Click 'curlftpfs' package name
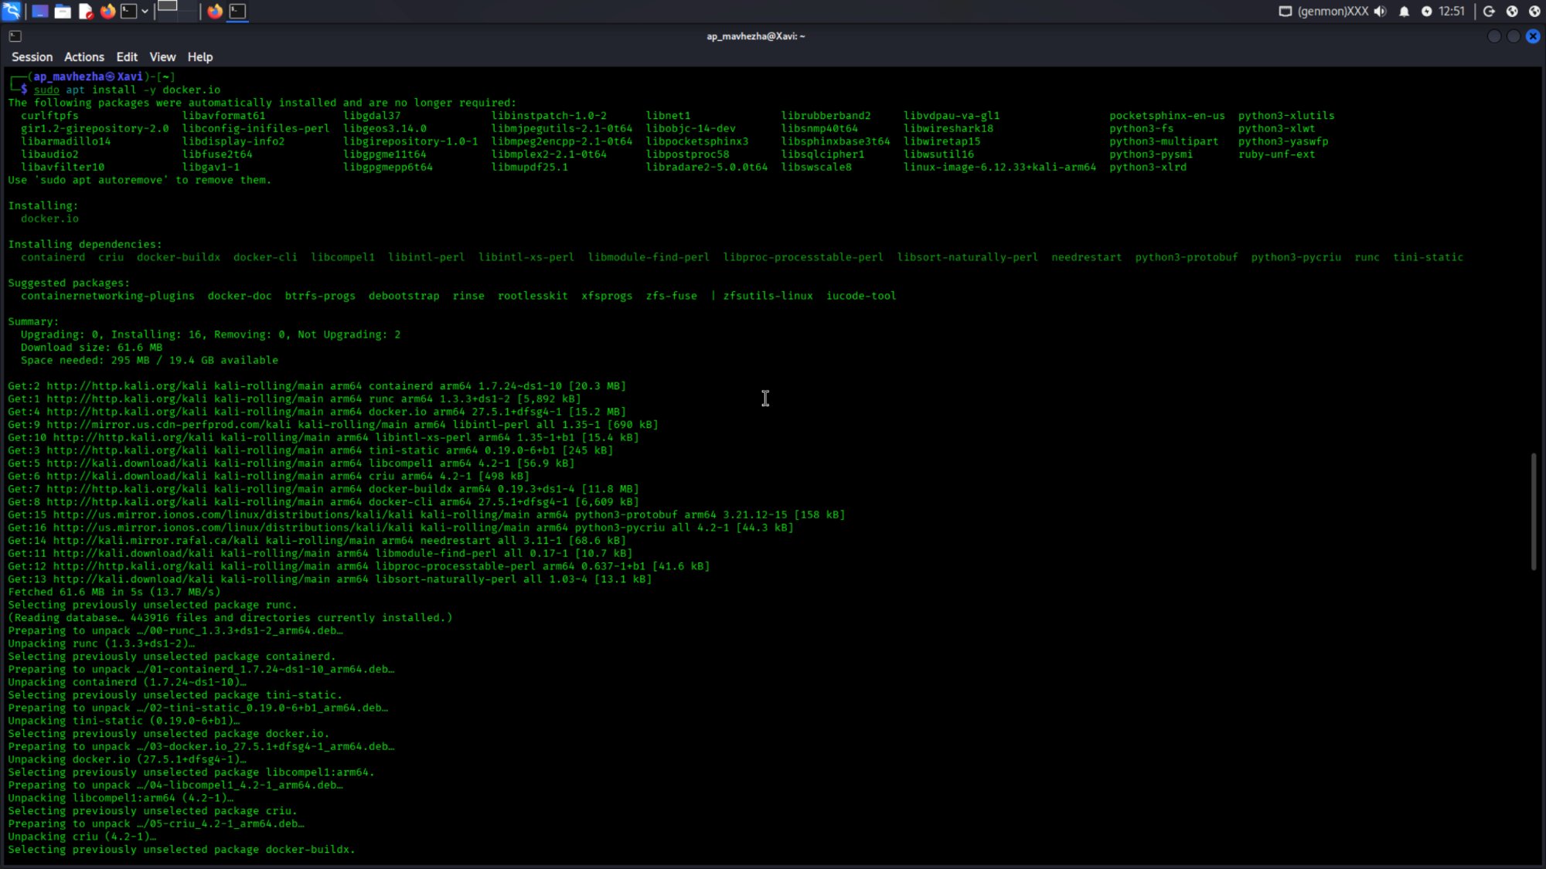Image resolution: width=1546 pixels, height=869 pixels. (49, 116)
